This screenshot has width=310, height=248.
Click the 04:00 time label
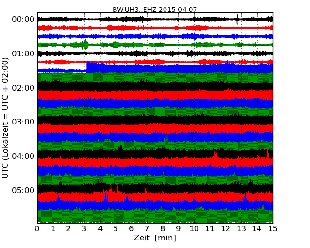23,156
